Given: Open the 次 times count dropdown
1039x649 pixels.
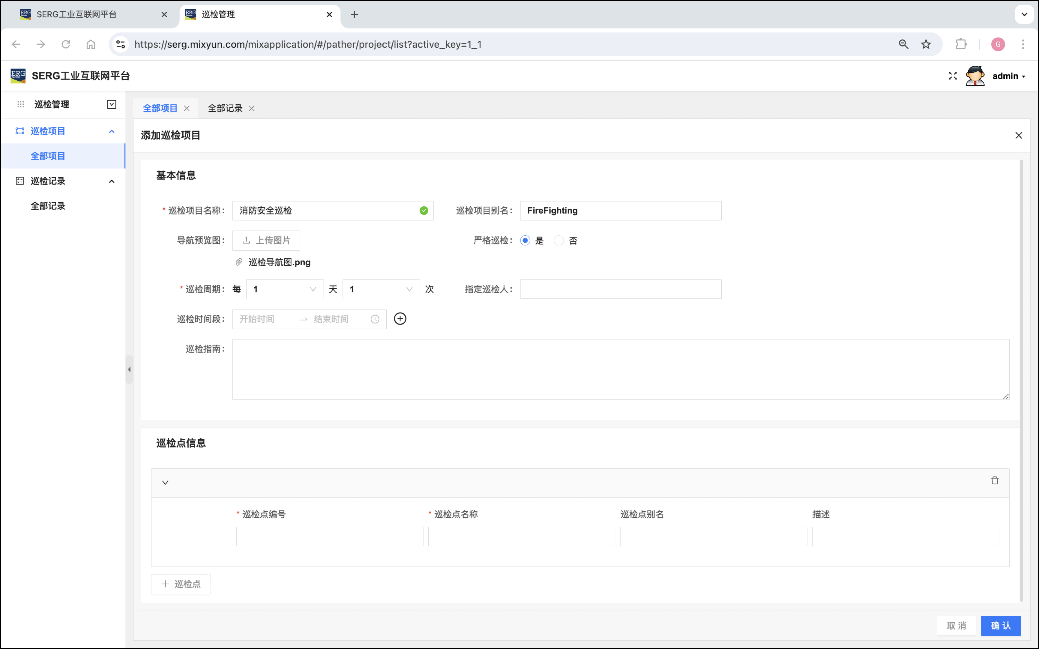Looking at the screenshot, I should [x=381, y=289].
